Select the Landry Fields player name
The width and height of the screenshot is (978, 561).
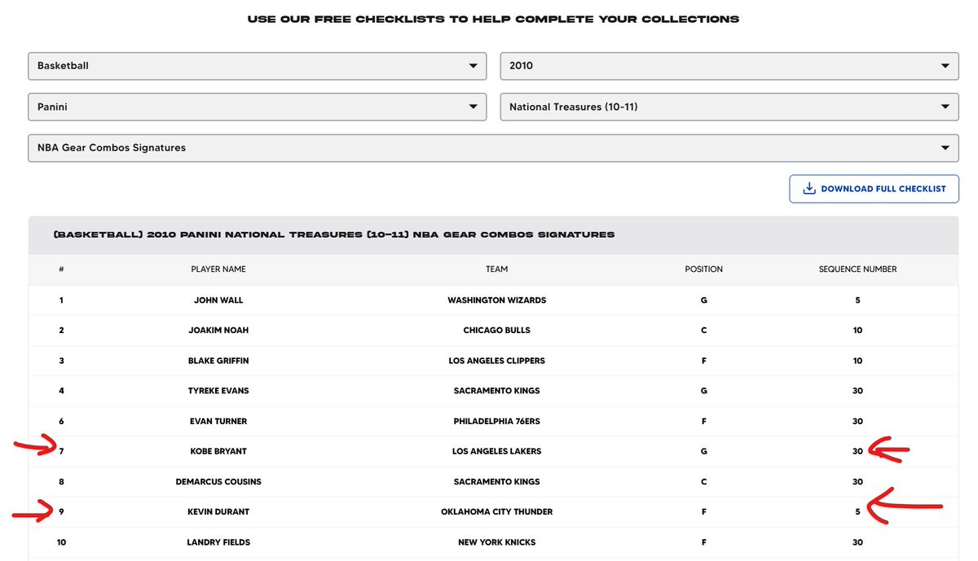tap(218, 541)
